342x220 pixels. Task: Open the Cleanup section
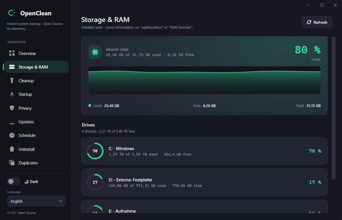coord(37,80)
